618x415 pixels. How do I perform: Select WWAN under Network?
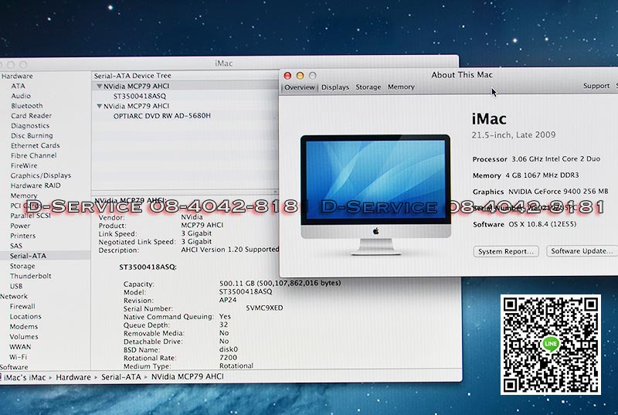click(x=20, y=347)
